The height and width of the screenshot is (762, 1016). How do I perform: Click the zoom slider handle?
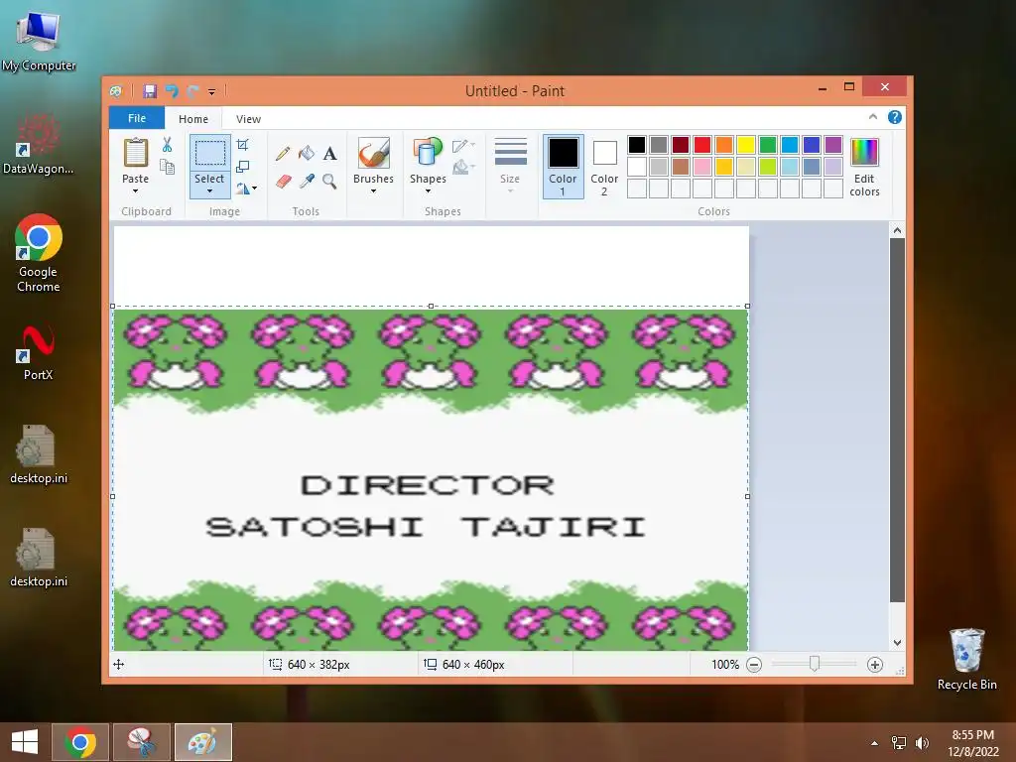(x=815, y=664)
